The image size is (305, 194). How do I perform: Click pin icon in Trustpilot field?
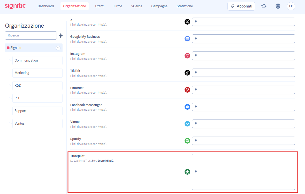click(196, 171)
